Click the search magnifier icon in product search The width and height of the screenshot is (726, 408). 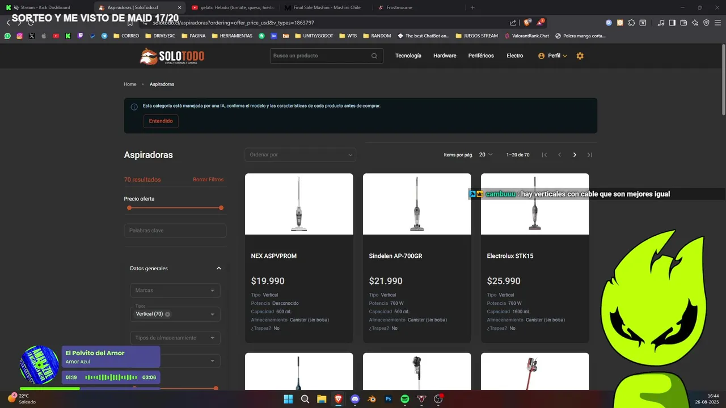374,56
